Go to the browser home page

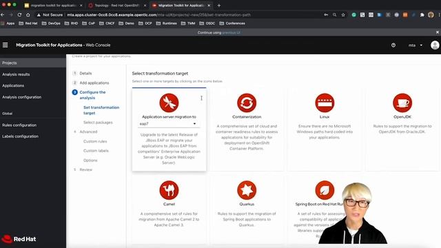pos(28,14)
